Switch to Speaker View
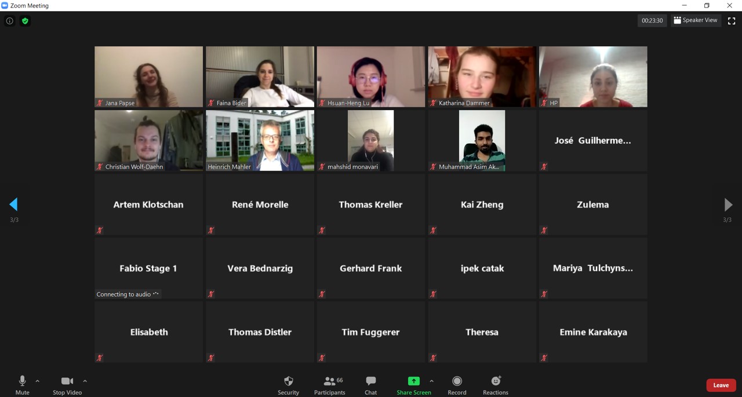 [696, 20]
